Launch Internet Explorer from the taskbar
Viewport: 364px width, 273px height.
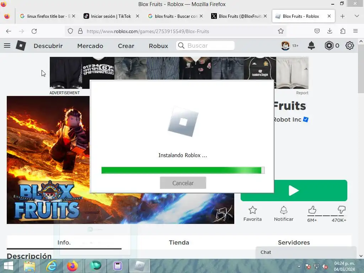pos(52,266)
